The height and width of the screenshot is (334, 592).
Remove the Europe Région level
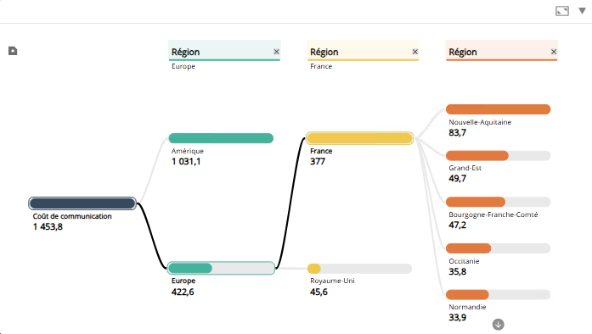click(x=276, y=52)
